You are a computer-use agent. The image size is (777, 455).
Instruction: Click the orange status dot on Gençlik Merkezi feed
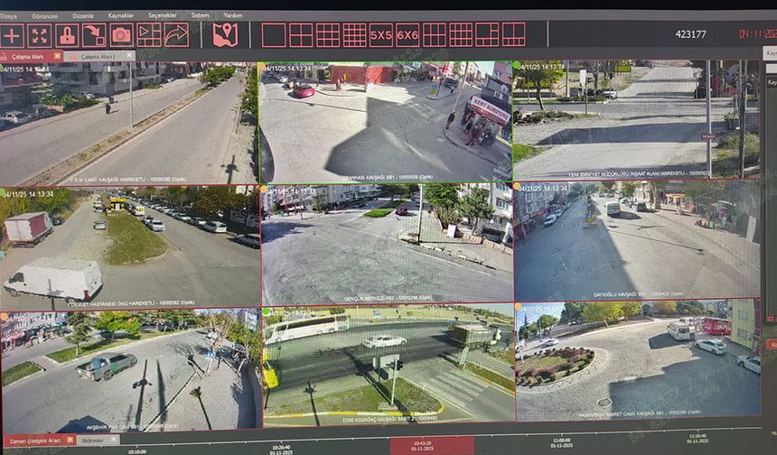tap(263, 189)
